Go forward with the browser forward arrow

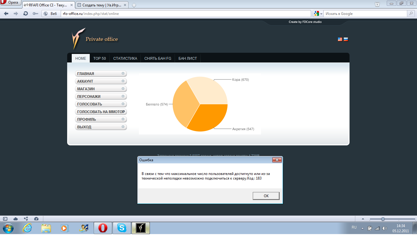tap(16, 14)
